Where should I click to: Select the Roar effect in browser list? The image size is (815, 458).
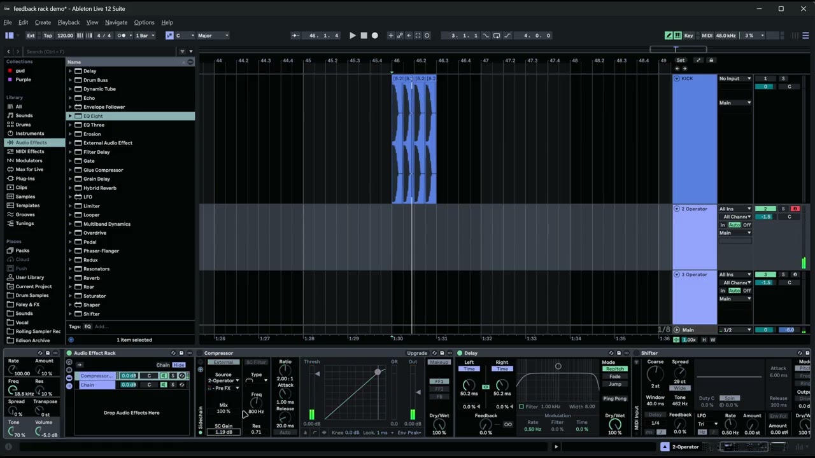click(x=89, y=287)
